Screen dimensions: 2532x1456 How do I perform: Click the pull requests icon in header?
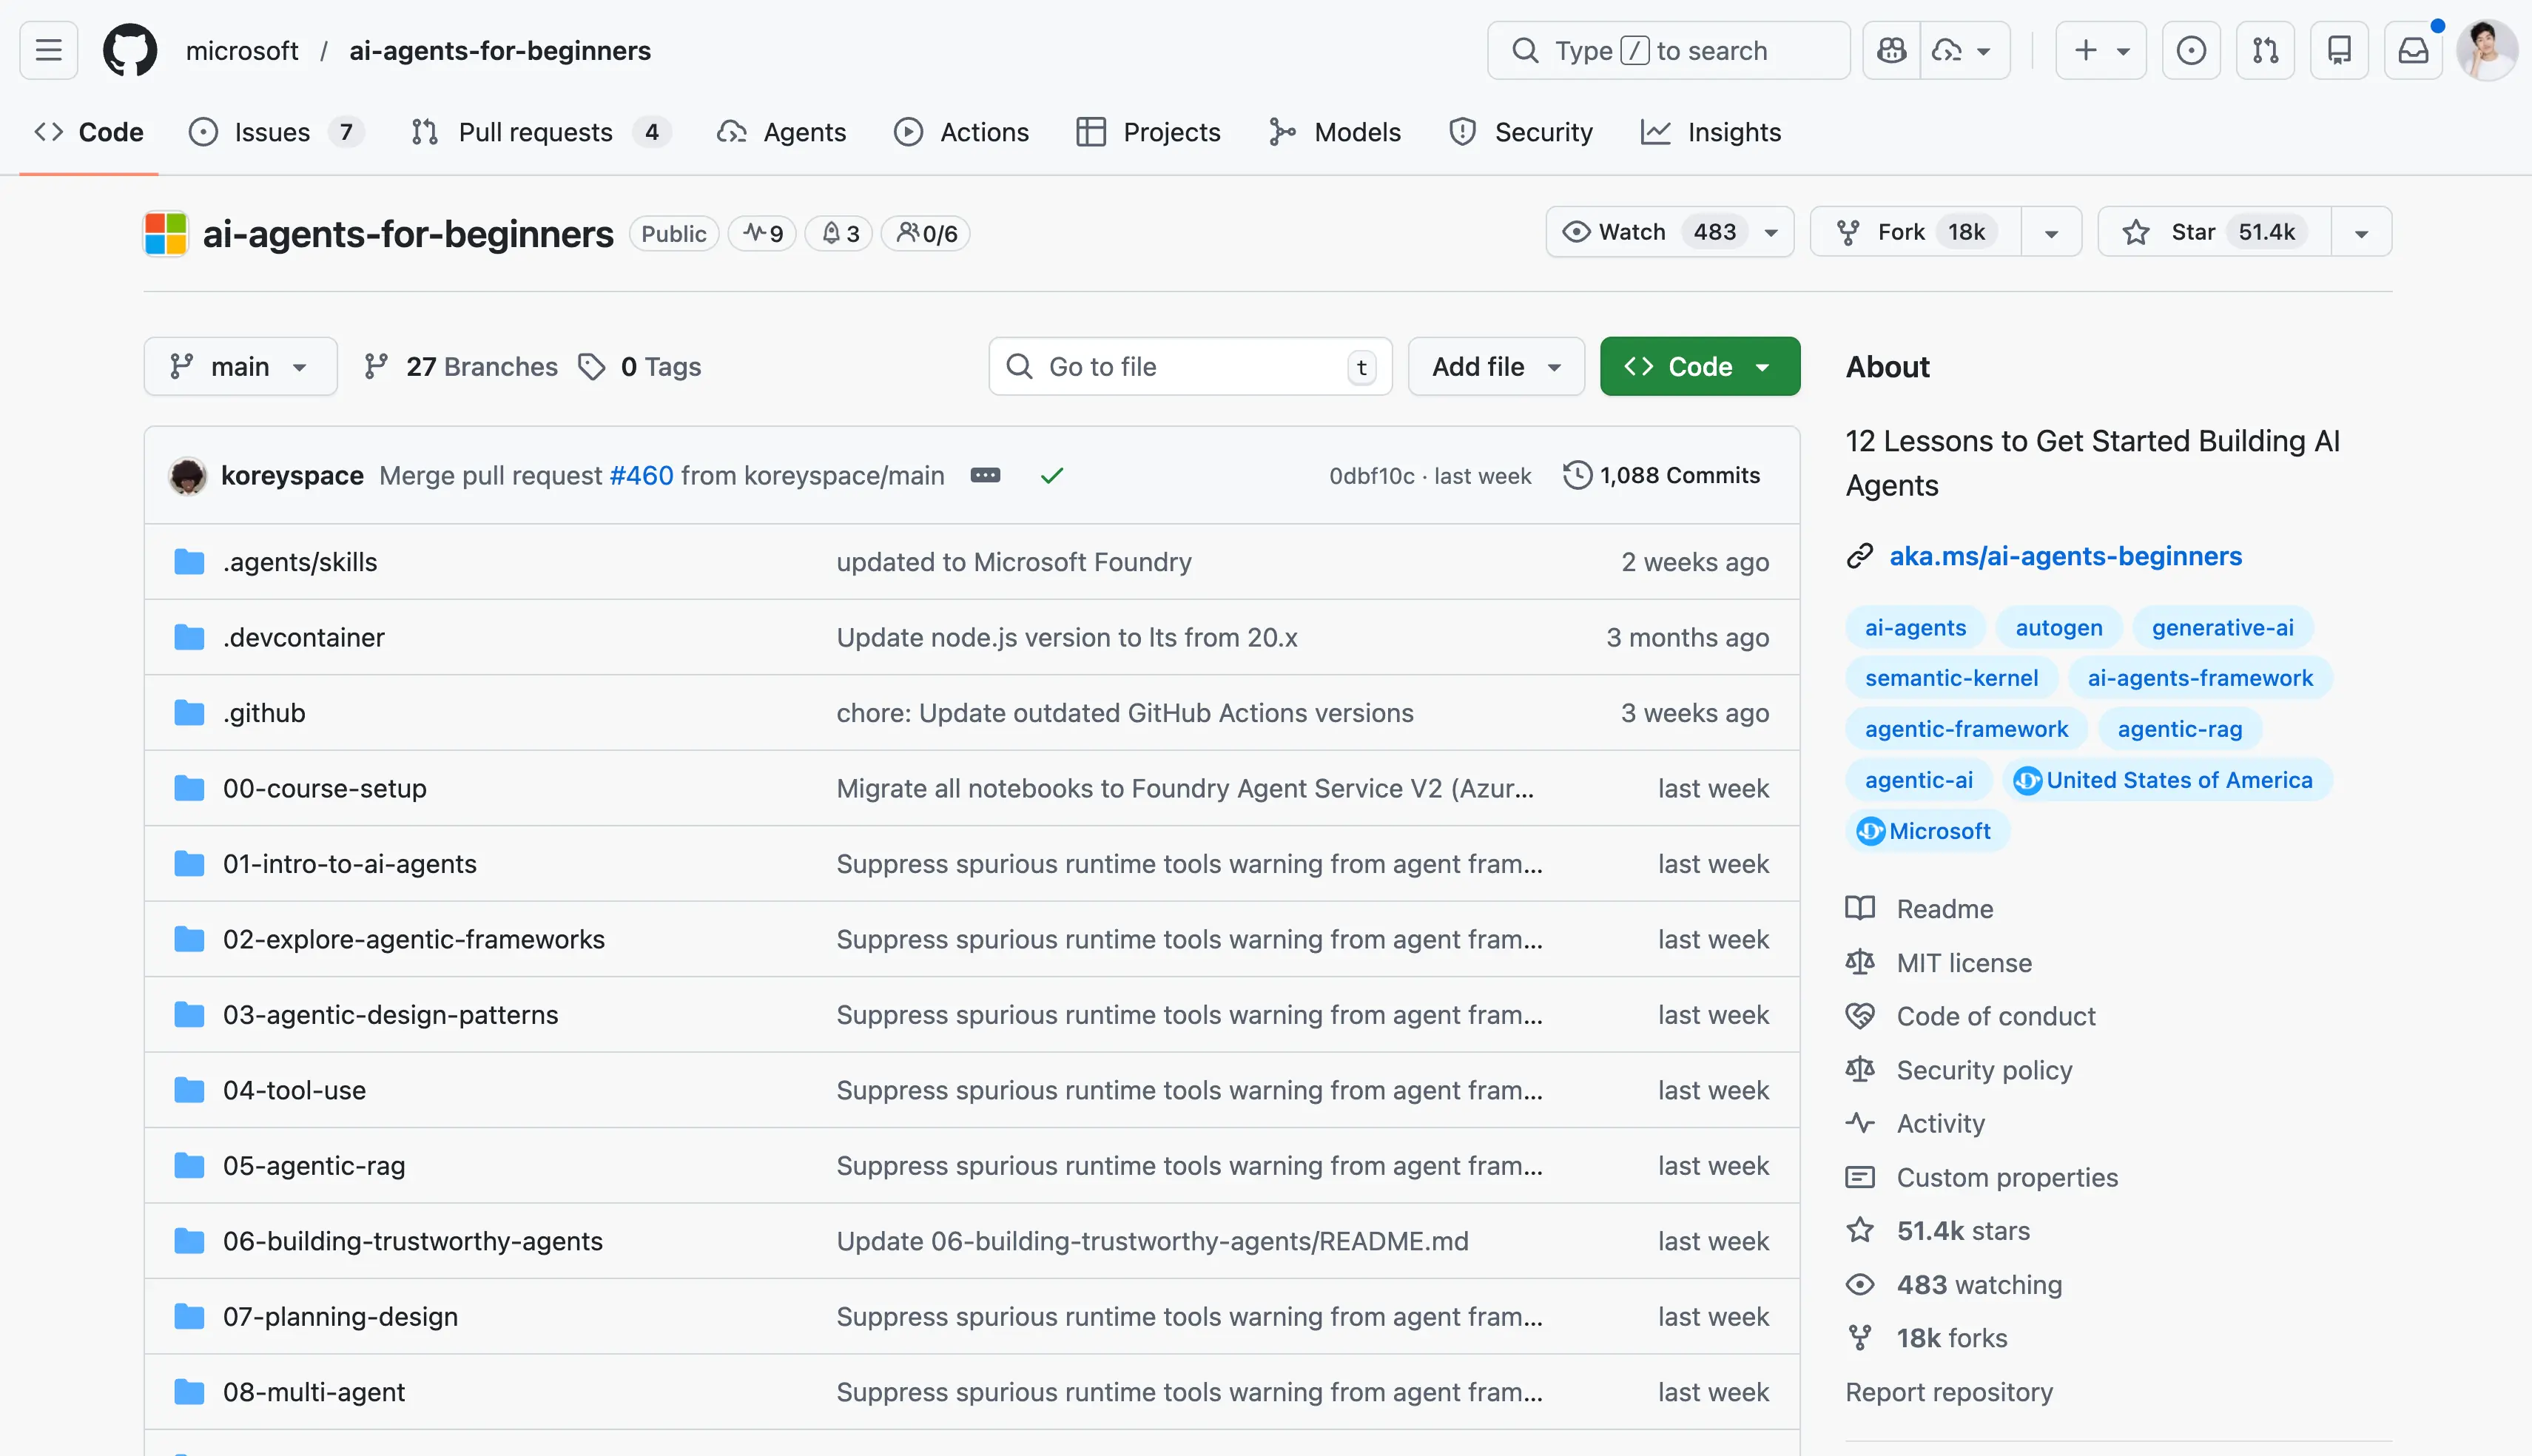2265,50
